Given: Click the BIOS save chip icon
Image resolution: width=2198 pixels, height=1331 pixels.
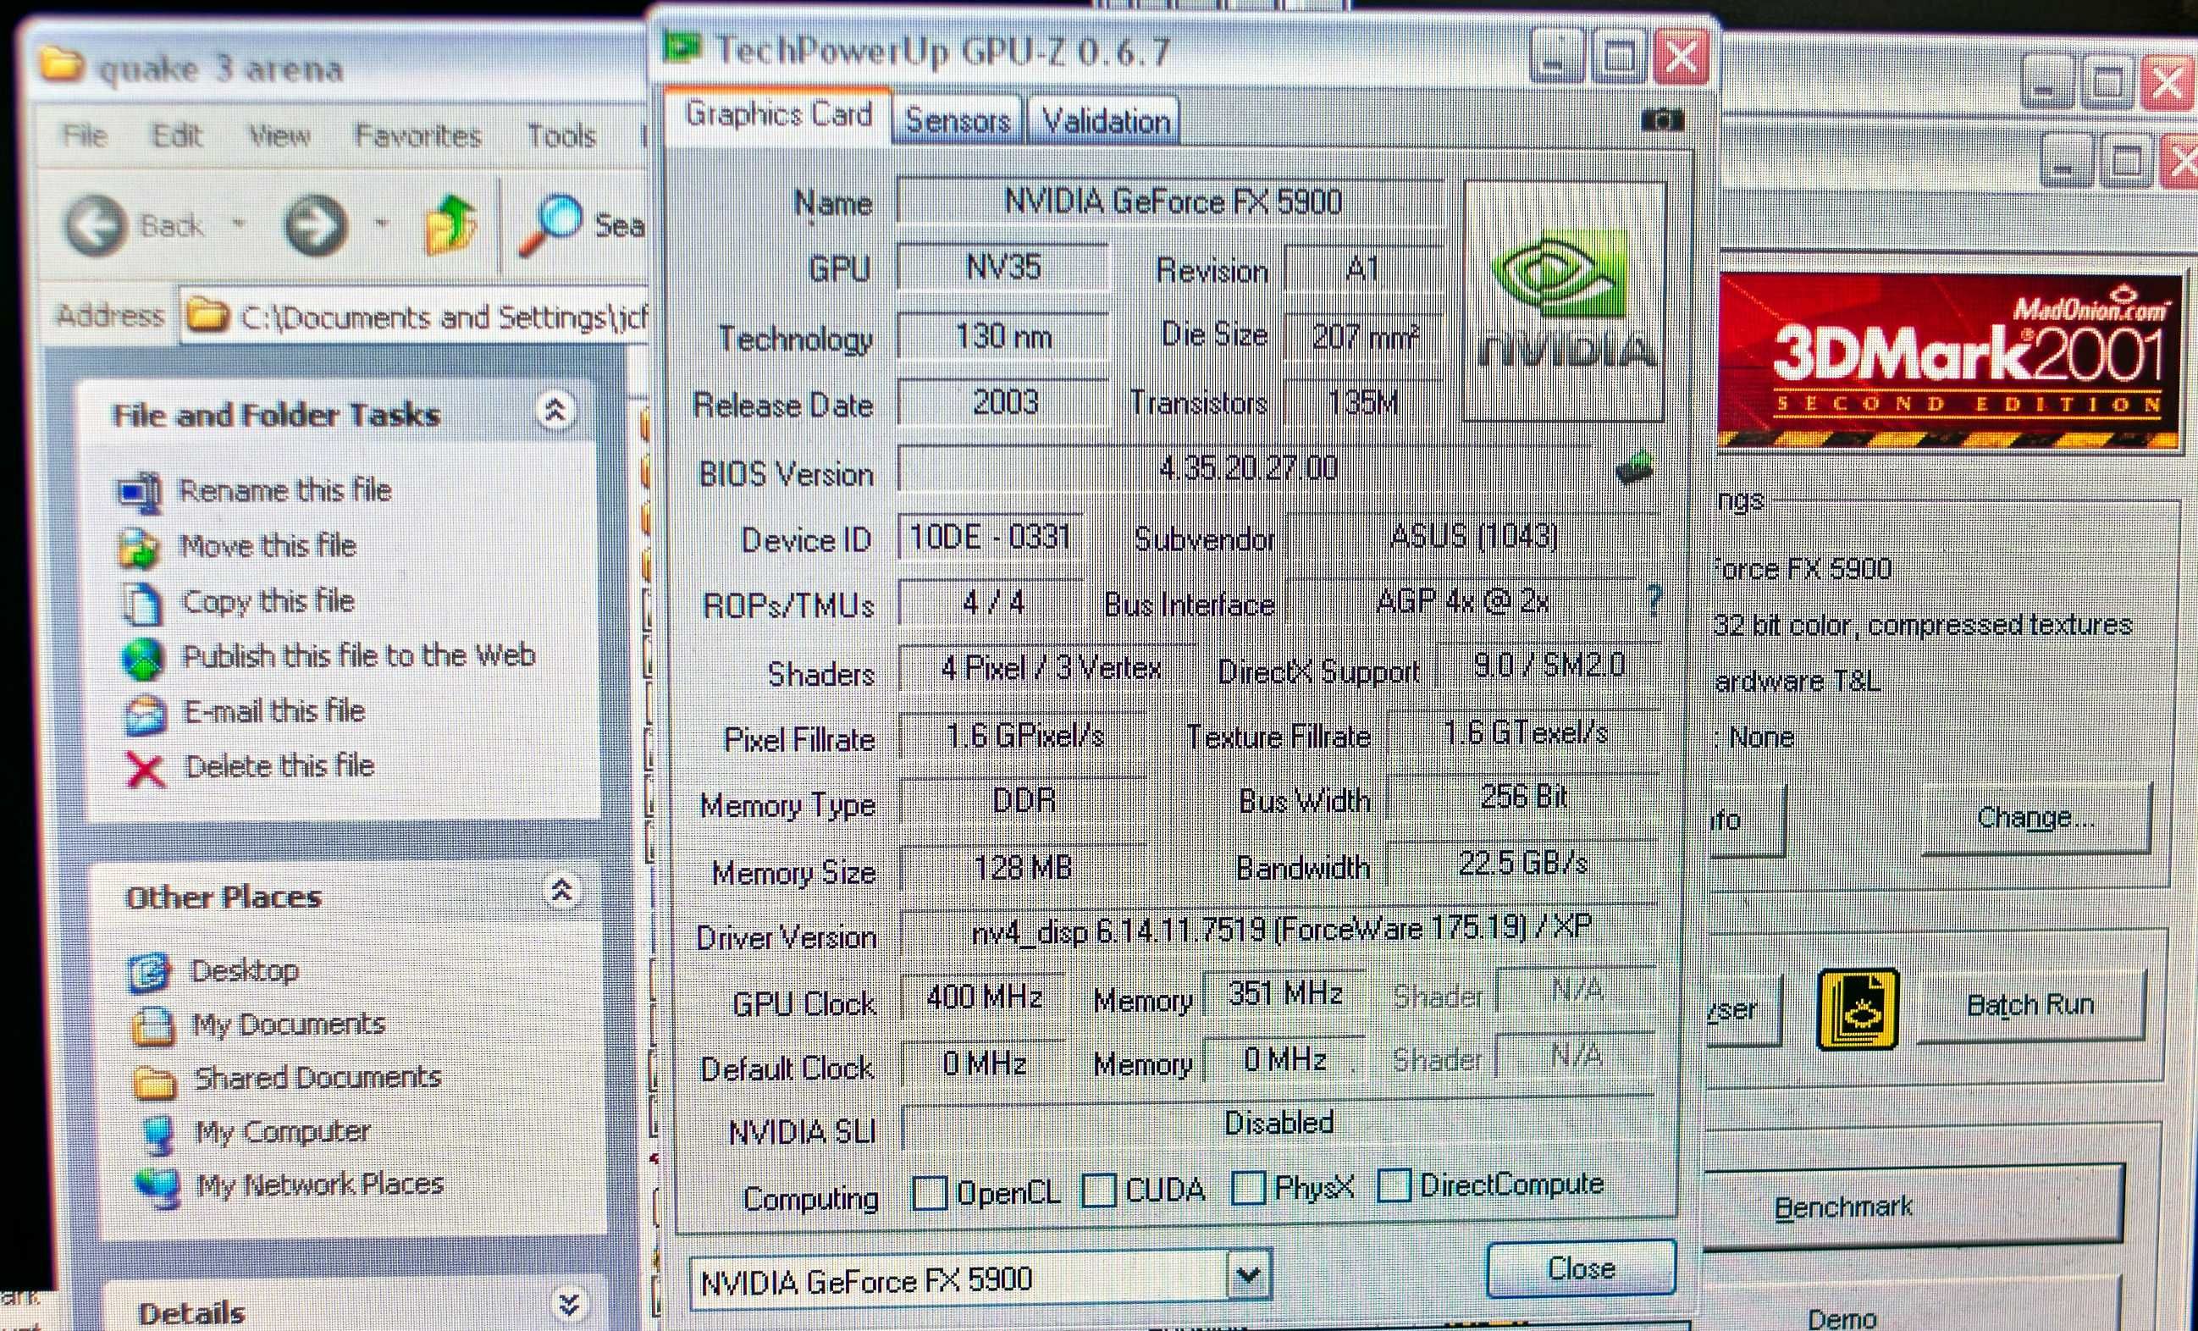Looking at the screenshot, I should [x=1635, y=468].
